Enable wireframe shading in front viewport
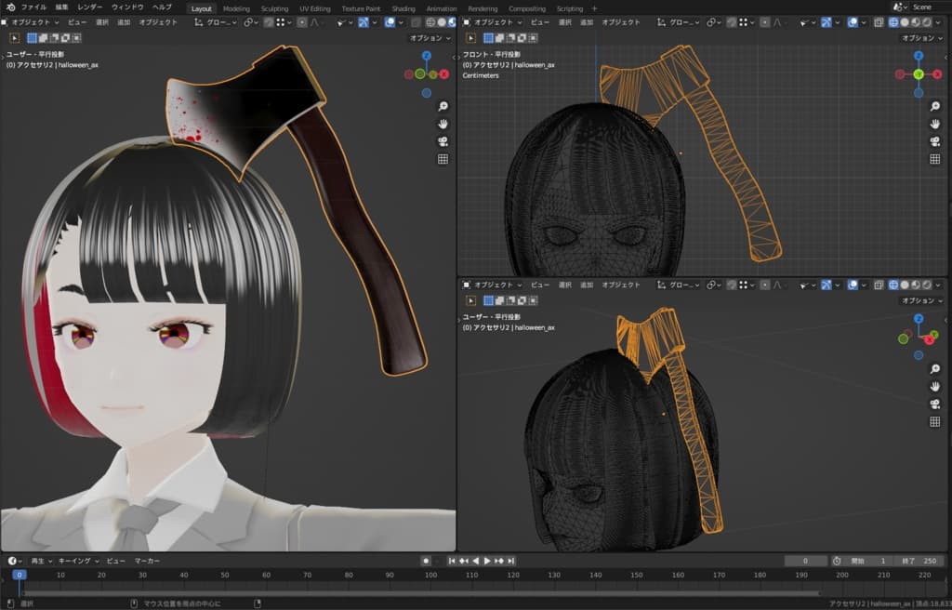This screenshot has width=952, height=610. pyautogui.click(x=893, y=21)
